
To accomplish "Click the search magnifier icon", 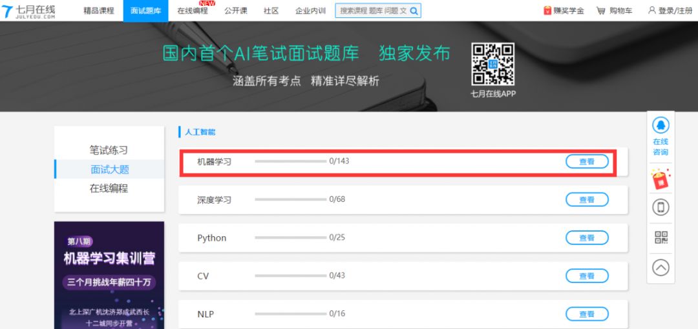I will (414, 11).
